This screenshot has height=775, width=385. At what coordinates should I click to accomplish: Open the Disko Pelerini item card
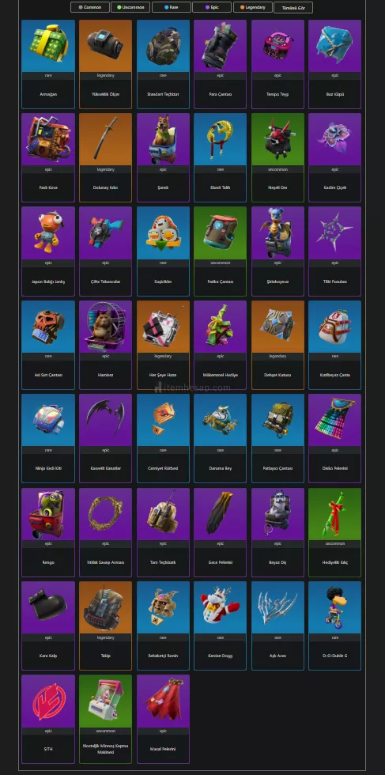(334, 438)
